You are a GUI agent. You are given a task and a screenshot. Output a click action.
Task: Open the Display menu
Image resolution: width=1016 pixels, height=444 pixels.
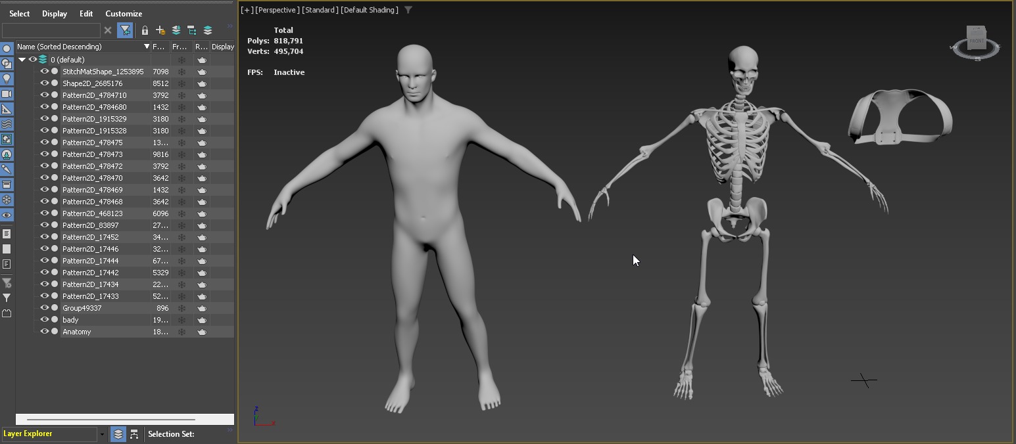pos(55,13)
